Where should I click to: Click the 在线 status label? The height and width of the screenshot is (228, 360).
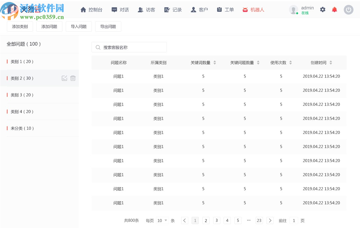305,13
